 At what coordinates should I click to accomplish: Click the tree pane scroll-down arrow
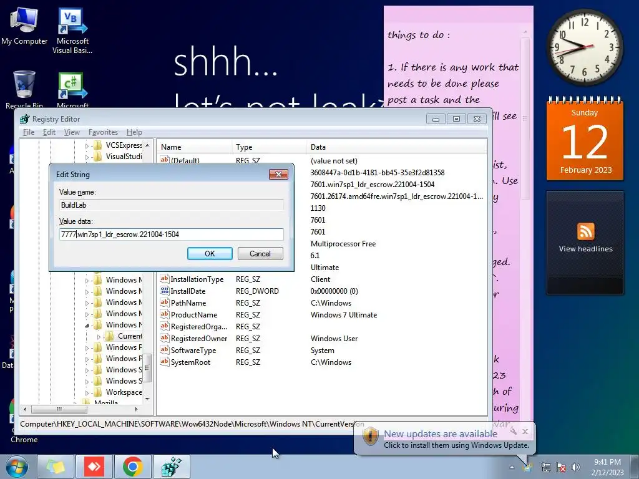tap(147, 399)
